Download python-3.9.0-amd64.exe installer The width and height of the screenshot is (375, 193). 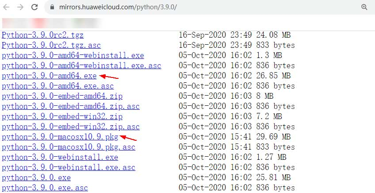49,76
